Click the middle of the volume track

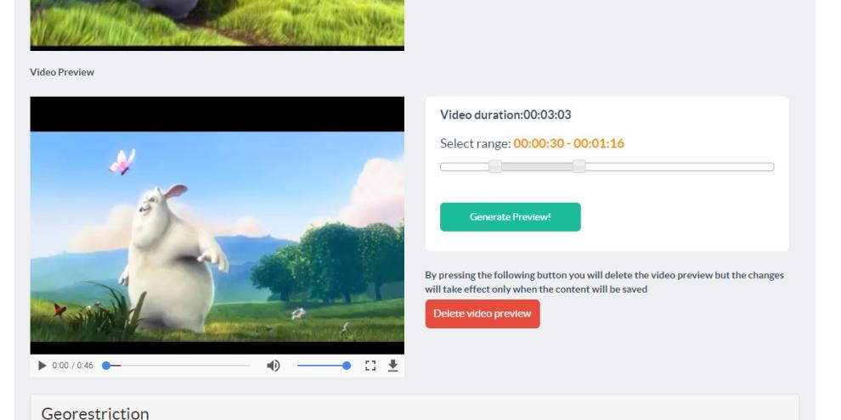(321, 366)
